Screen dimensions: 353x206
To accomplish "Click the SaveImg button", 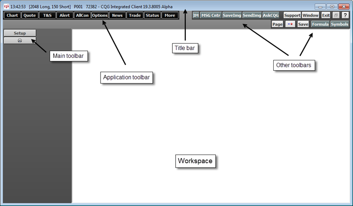I will point(232,15).
